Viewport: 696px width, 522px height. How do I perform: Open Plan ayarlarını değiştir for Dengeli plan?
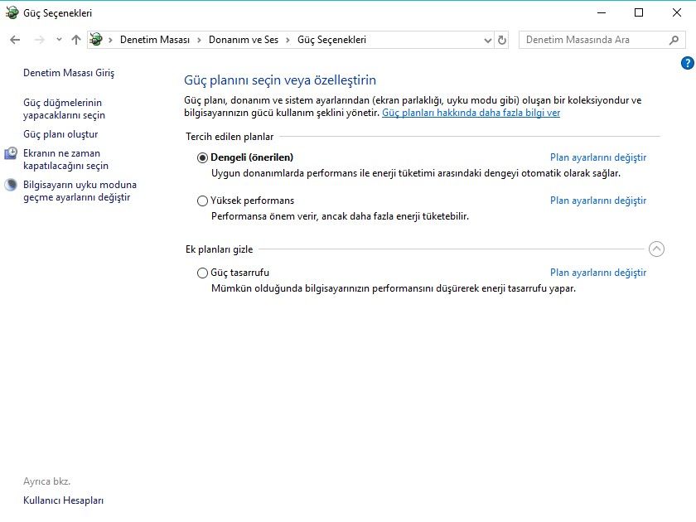[x=597, y=157]
